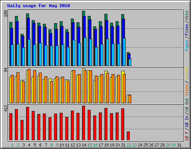Select day 22 label on x-axis

129,145
